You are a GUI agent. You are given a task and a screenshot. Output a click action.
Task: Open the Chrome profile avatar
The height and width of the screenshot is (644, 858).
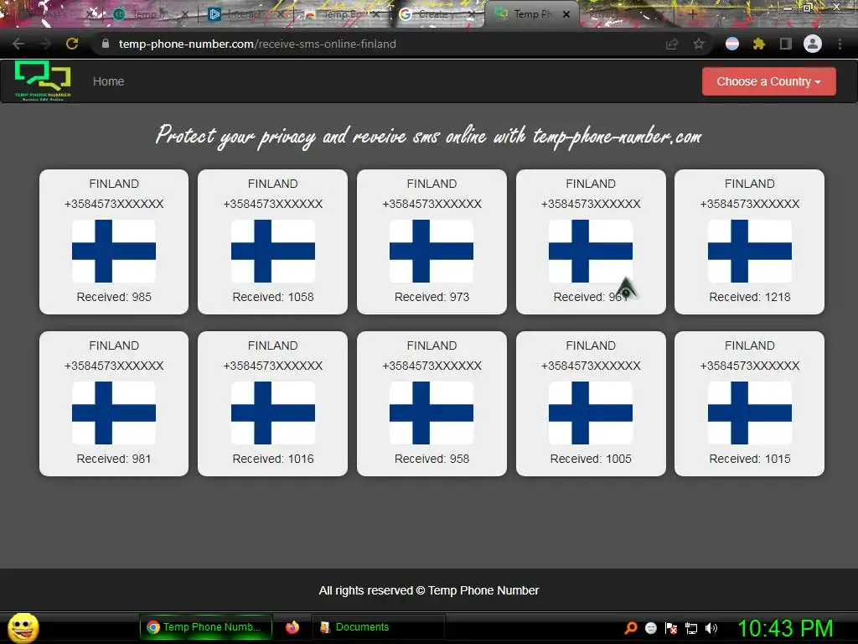[x=813, y=44]
